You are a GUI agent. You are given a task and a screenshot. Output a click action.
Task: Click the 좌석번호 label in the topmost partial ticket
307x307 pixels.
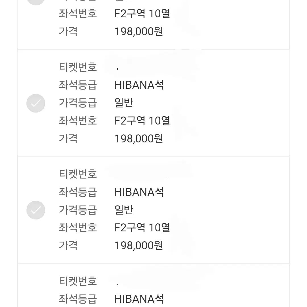click(x=78, y=14)
